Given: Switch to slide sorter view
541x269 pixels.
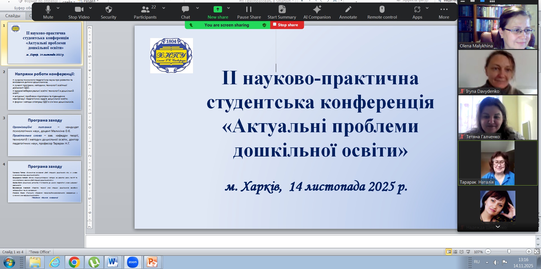Looking at the screenshot, I should click(455, 252).
